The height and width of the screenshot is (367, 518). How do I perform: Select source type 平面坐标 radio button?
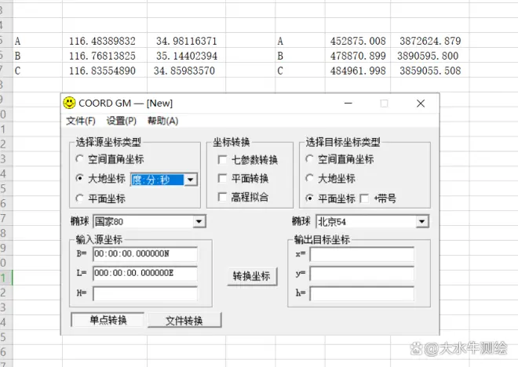point(81,198)
